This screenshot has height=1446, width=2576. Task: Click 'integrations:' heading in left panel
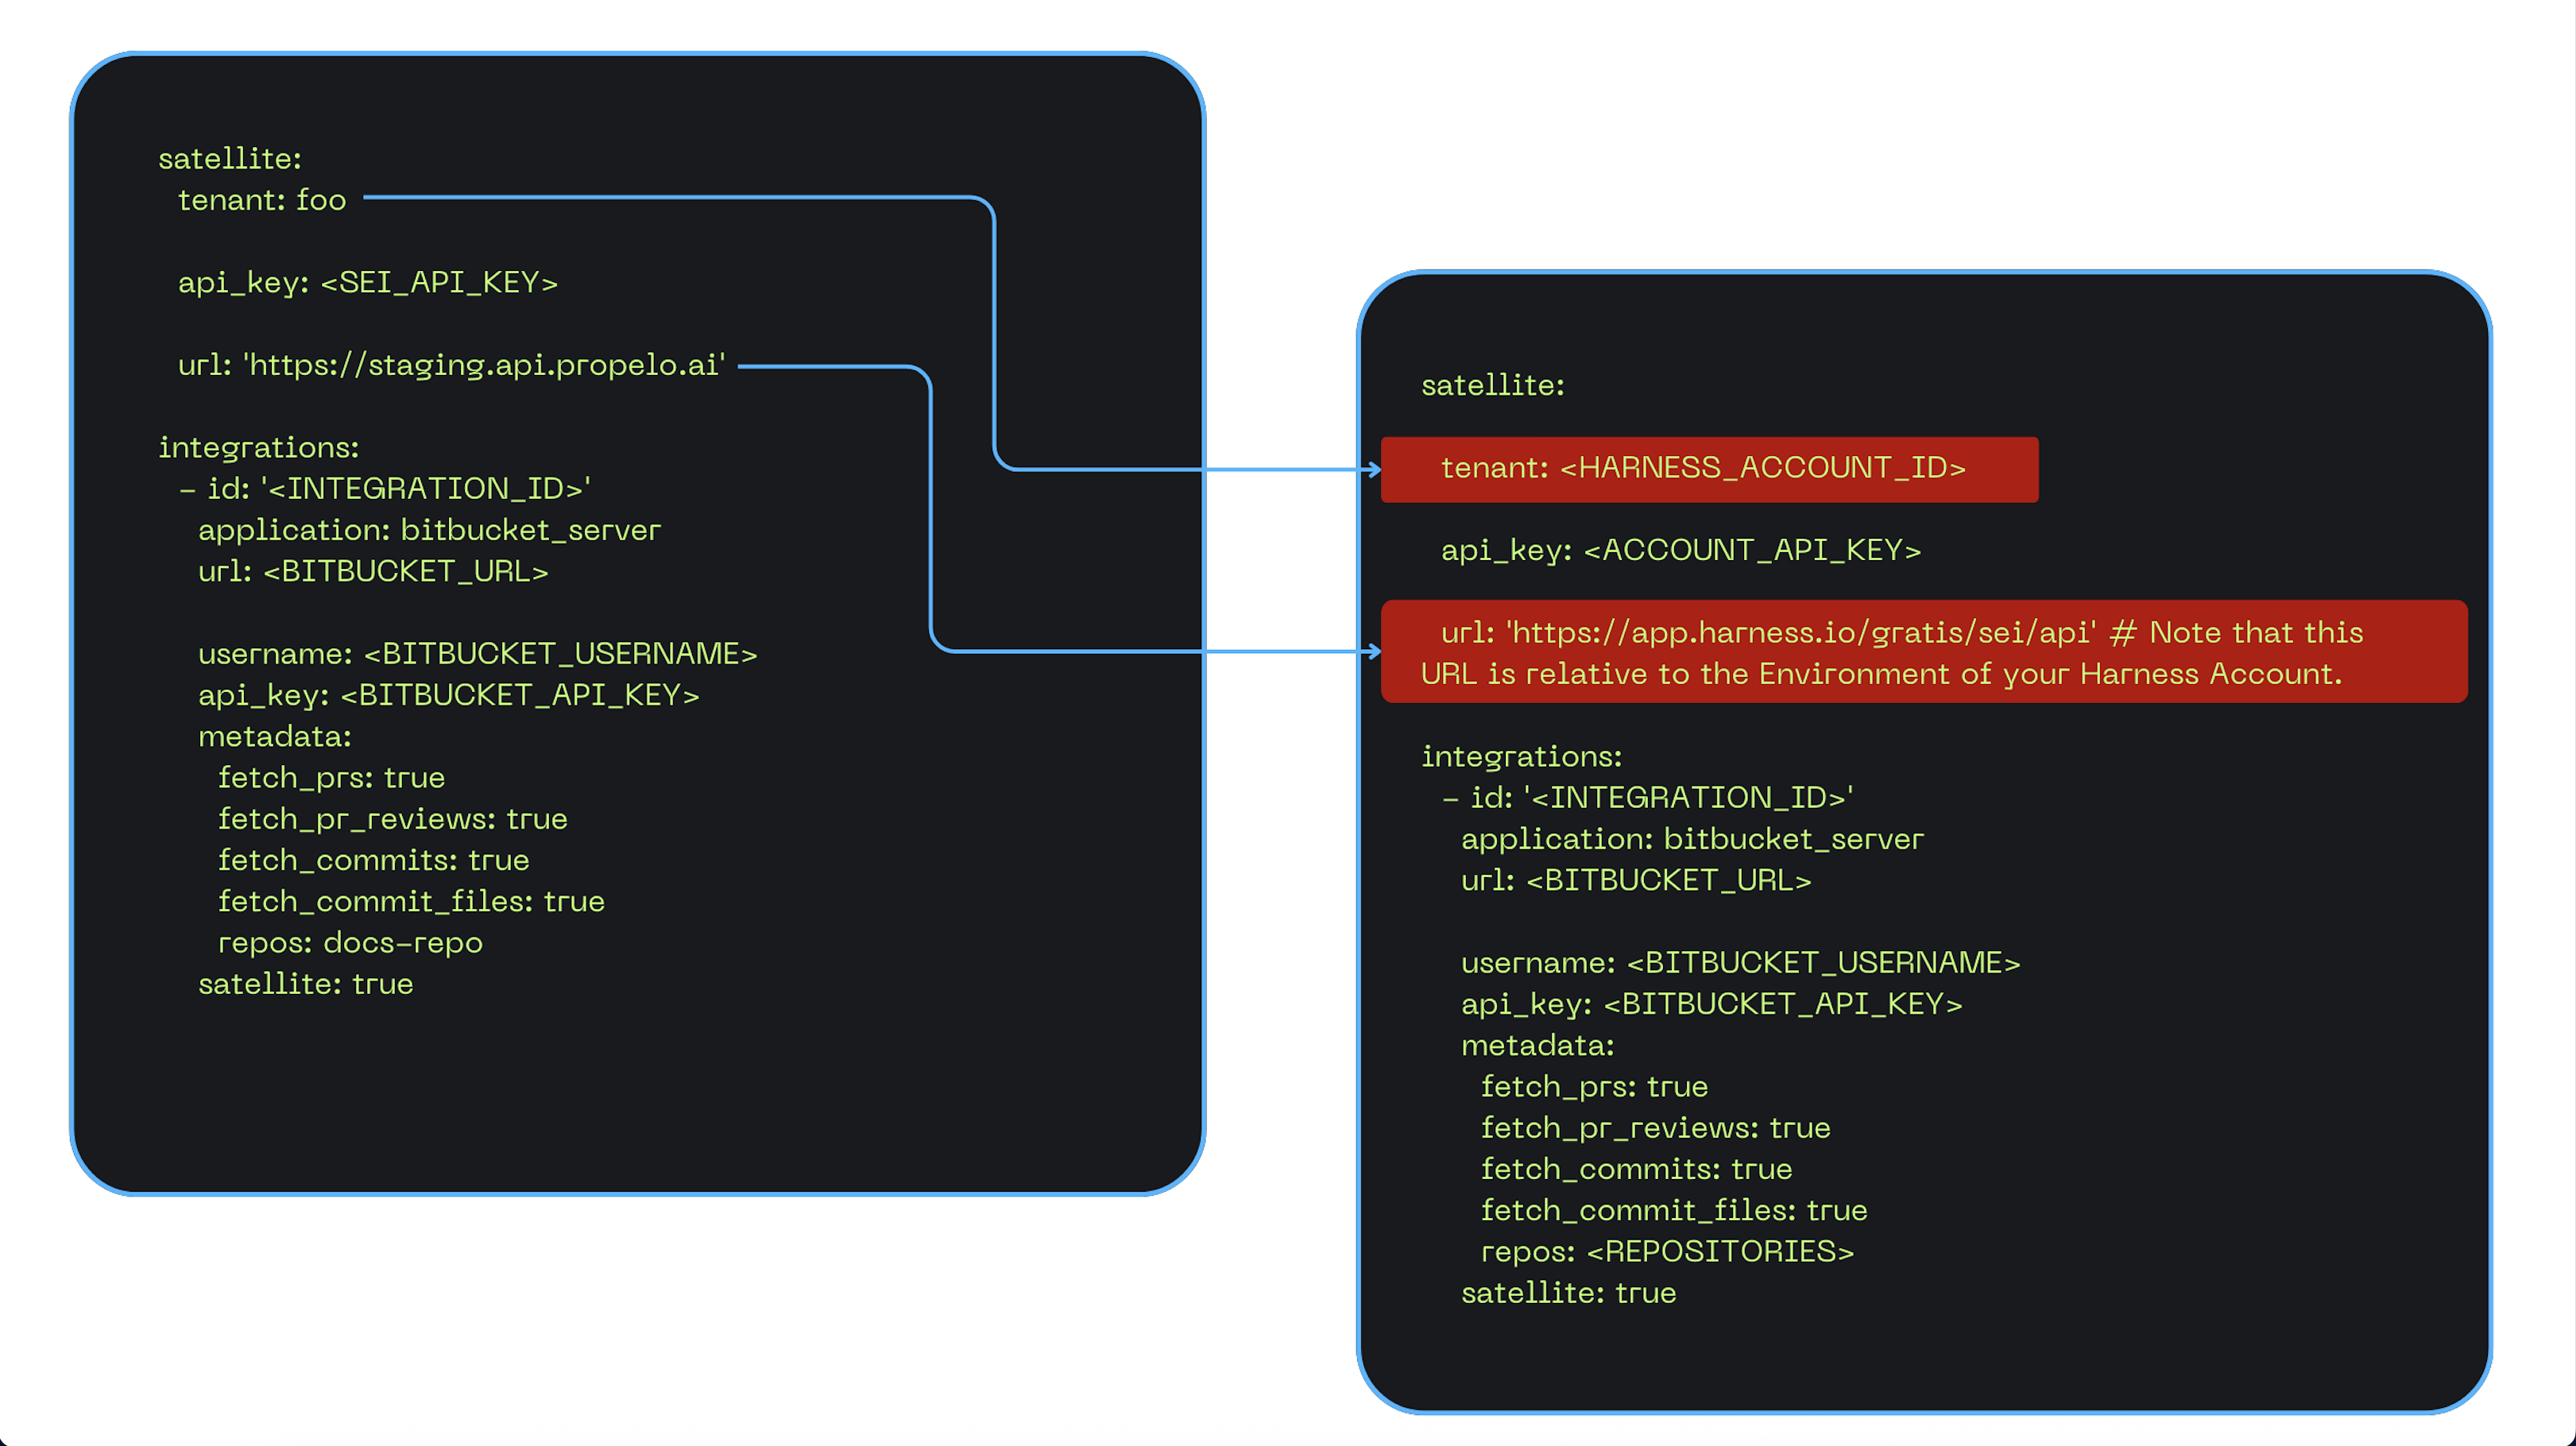(258, 447)
